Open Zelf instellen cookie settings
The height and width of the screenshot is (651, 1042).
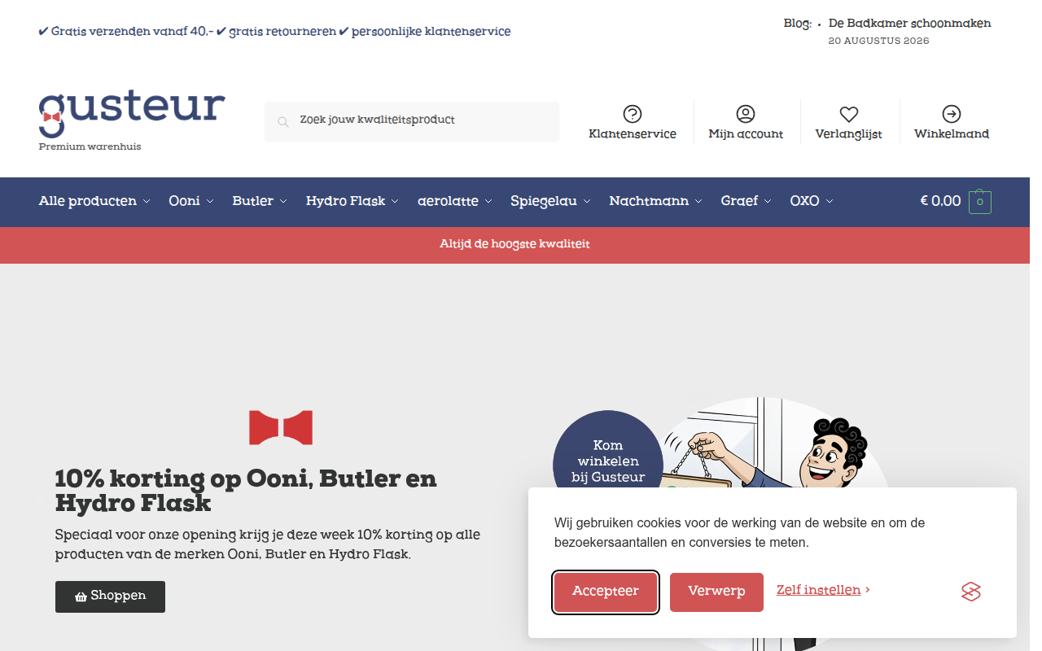pyautogui.click(x=823, y=590)
